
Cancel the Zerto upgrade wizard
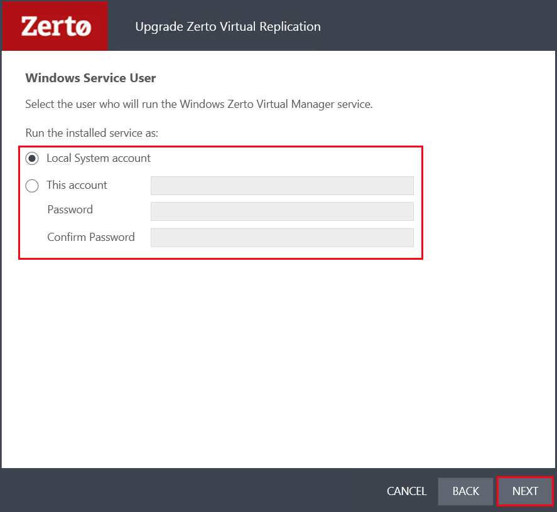407,491
